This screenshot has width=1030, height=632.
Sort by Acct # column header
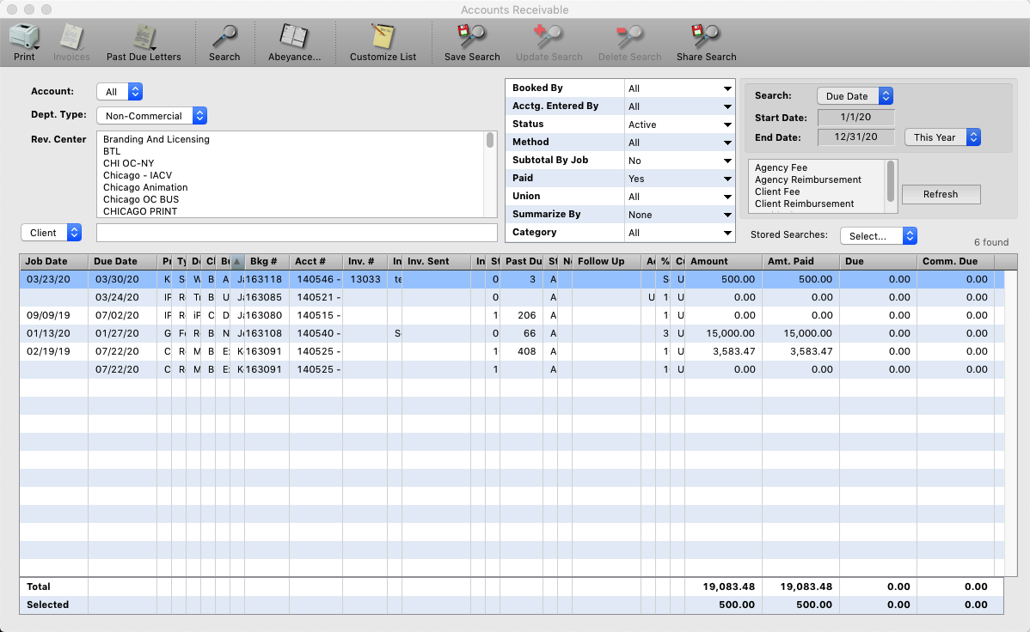(x=316, y=261)
